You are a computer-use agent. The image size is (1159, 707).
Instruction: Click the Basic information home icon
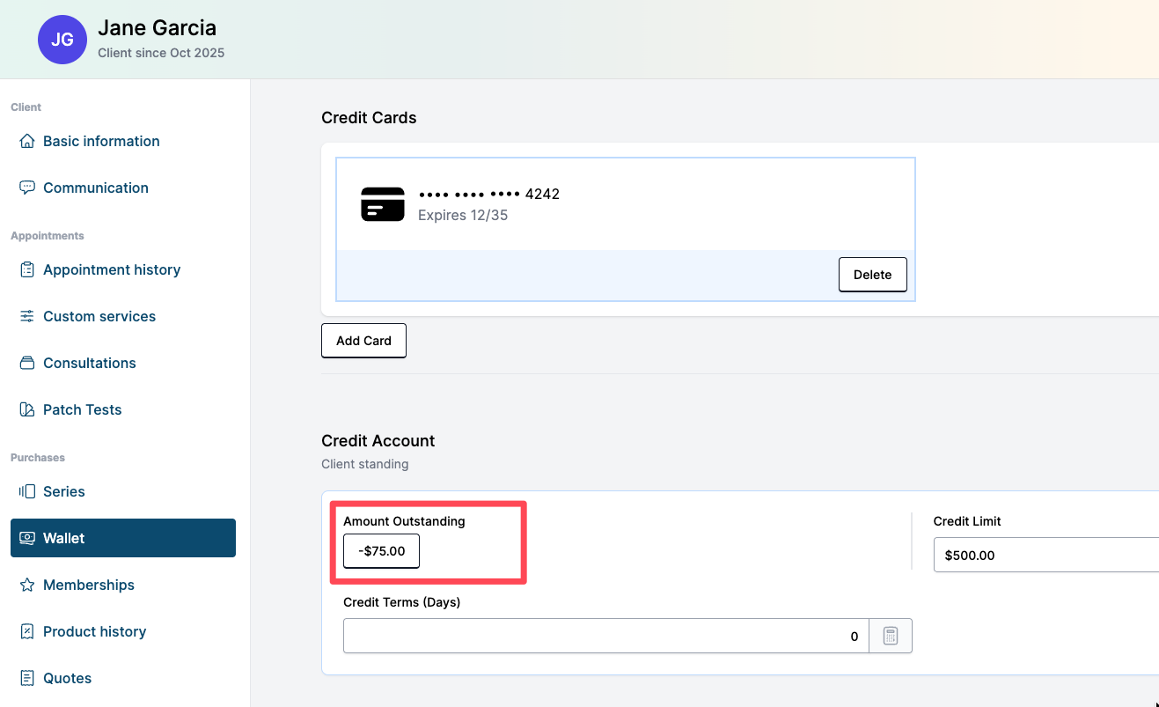coord(27,141)
